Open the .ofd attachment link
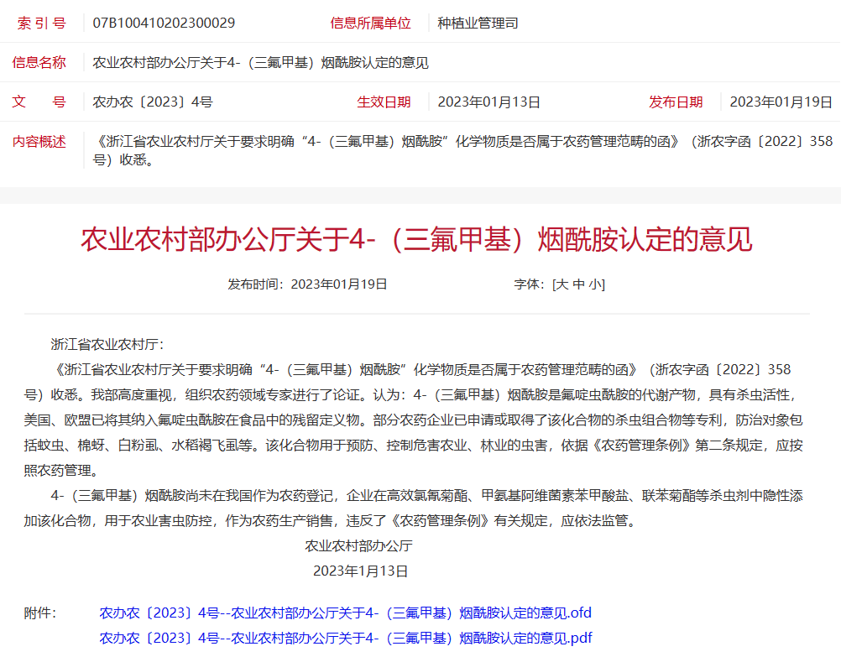 point(345,613)
